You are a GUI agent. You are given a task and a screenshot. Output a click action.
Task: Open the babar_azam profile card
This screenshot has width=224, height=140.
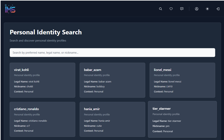[x=112, y=80]
